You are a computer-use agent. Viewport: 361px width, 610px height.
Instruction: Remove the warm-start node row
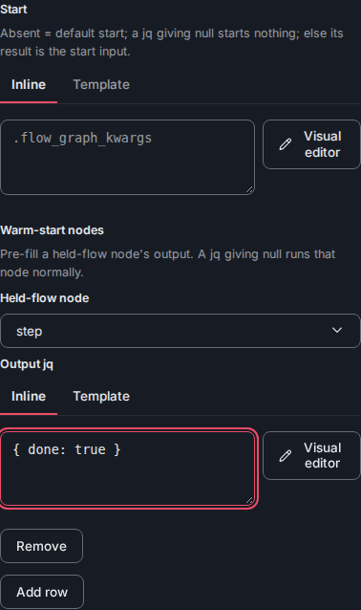point(42,546)
